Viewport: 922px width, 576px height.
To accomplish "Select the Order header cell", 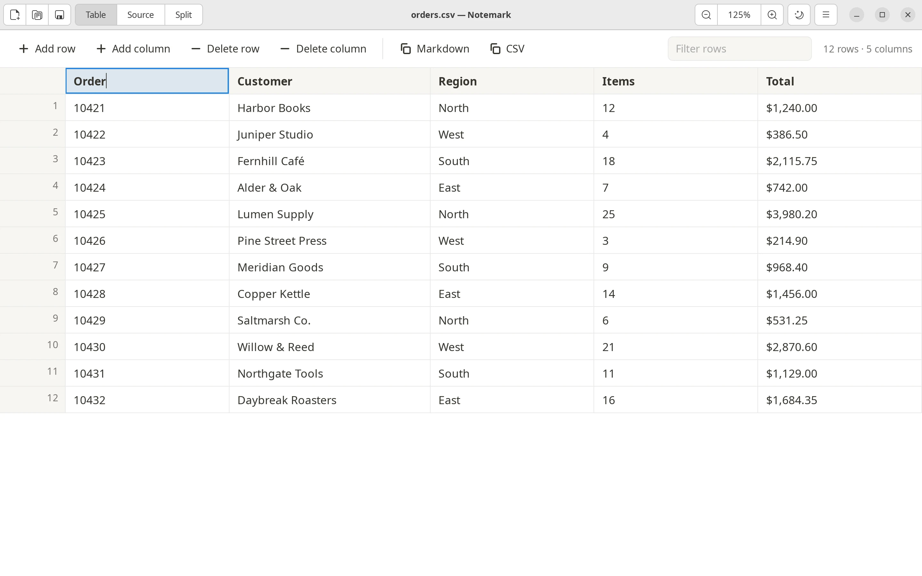I will (x=147, y=81).
